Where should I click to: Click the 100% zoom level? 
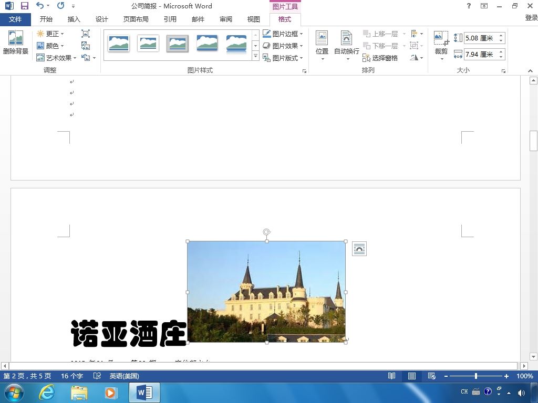(x=525, y=376)
